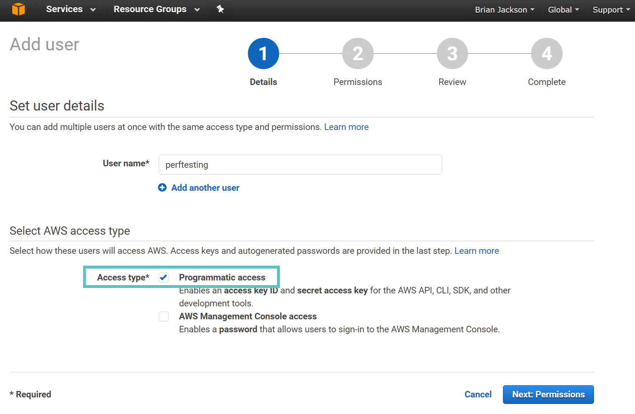Click the step 3 Review circle icon
The image size is (635, 414).
click(452, 53)
